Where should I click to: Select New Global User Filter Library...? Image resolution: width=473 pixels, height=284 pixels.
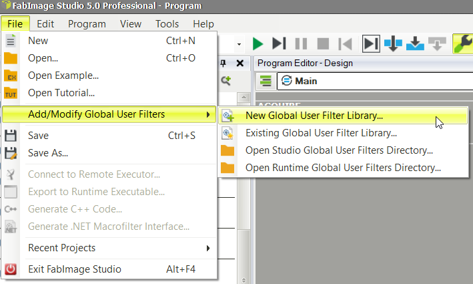(343, 116)
